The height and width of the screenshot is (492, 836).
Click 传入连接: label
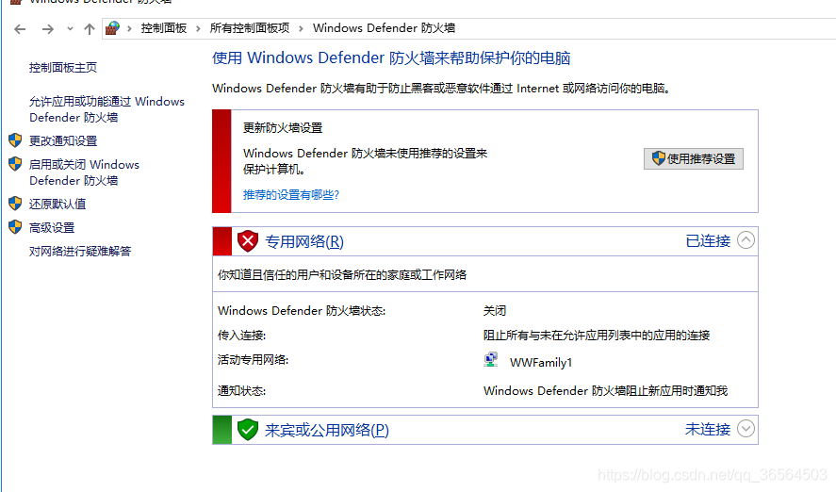click(x=242, y=336)
